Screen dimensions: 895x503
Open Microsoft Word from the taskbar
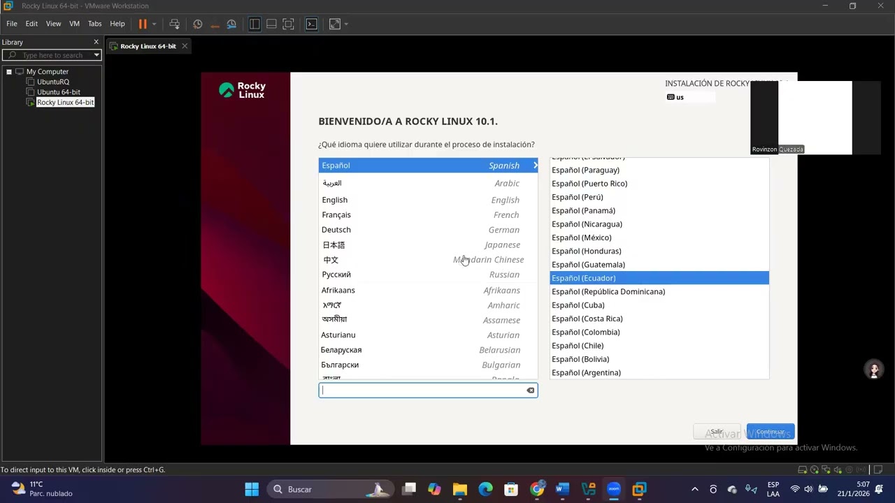pyautogui.click(x=562, y=489)
